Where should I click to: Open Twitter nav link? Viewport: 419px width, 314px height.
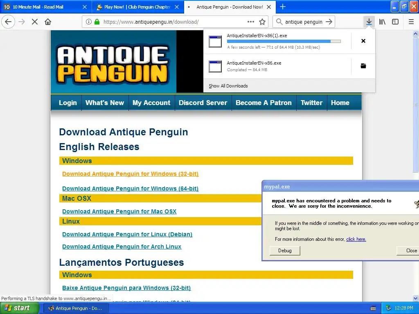[311, 103]
